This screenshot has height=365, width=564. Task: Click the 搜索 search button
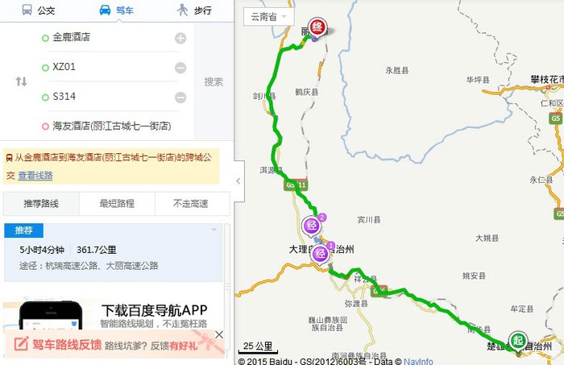point(214,81)
